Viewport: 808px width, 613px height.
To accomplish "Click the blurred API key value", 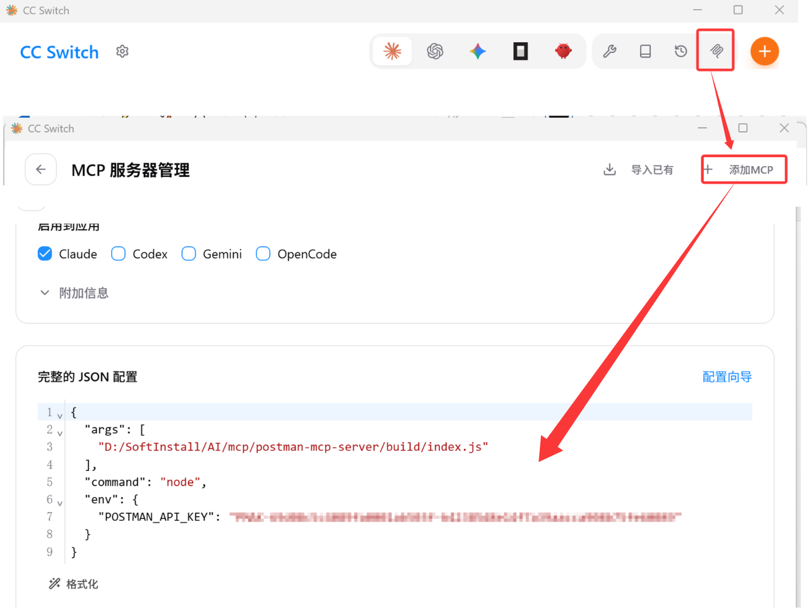I will pyautogui.click(x=456, y=517).
